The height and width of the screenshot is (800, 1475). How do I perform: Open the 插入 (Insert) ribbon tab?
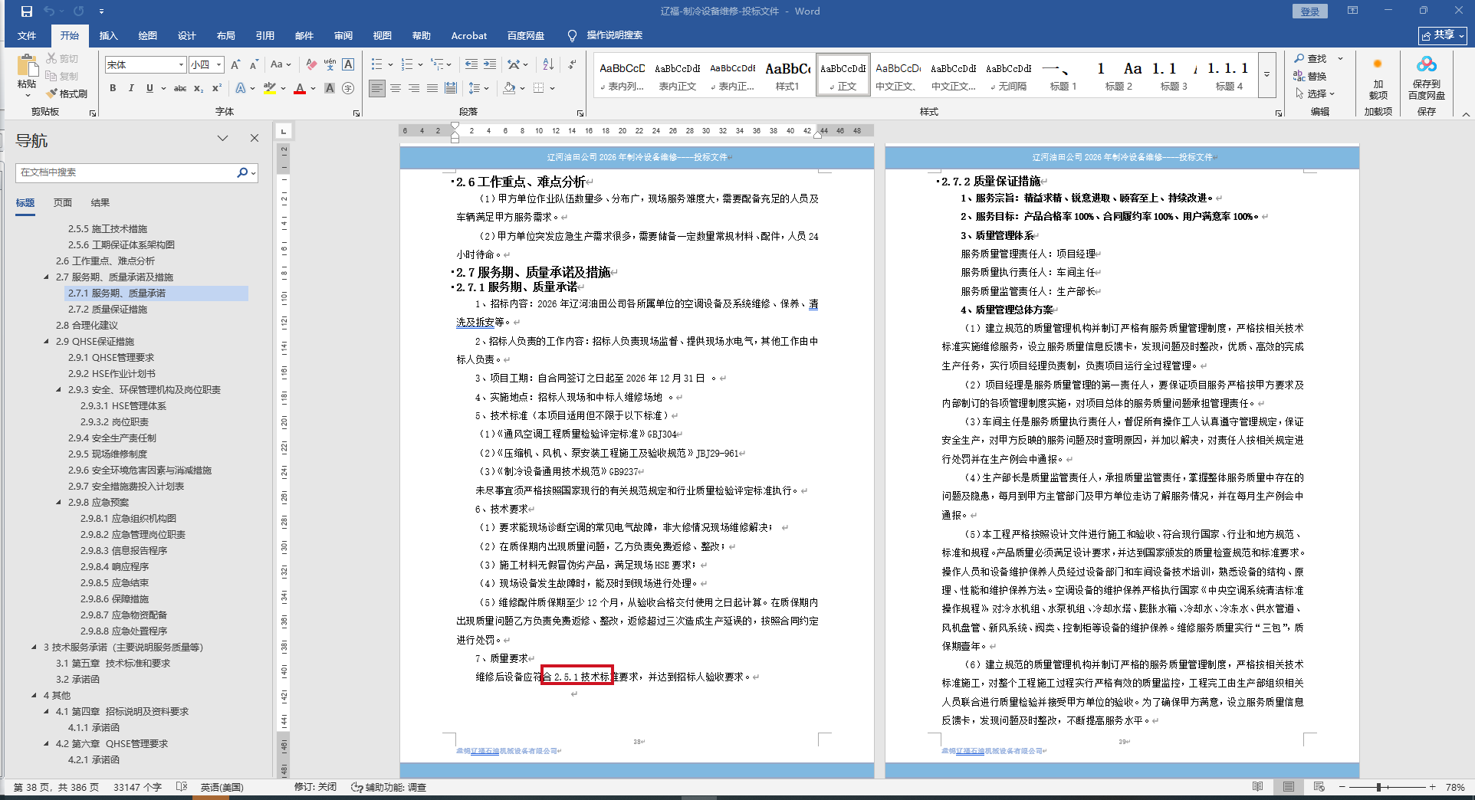[108, 35]
